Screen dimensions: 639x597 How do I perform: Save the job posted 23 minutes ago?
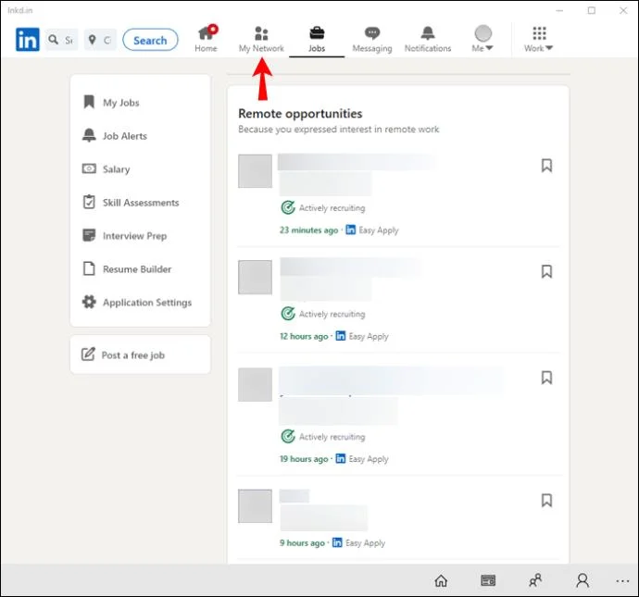tap(546, 166)
